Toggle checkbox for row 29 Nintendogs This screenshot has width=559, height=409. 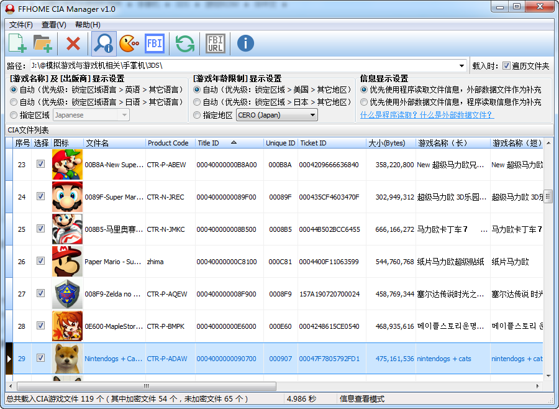[x=40, y=357]
